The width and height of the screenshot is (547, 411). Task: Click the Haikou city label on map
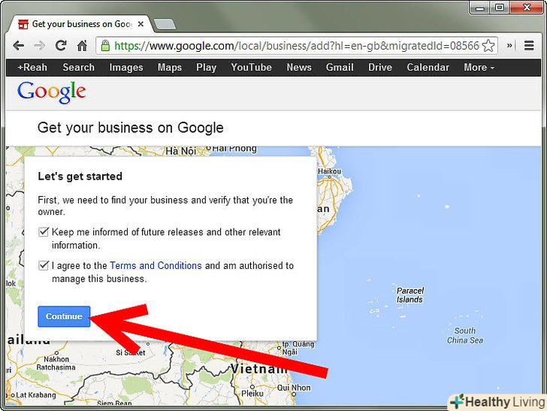click(x=329, y=171)
